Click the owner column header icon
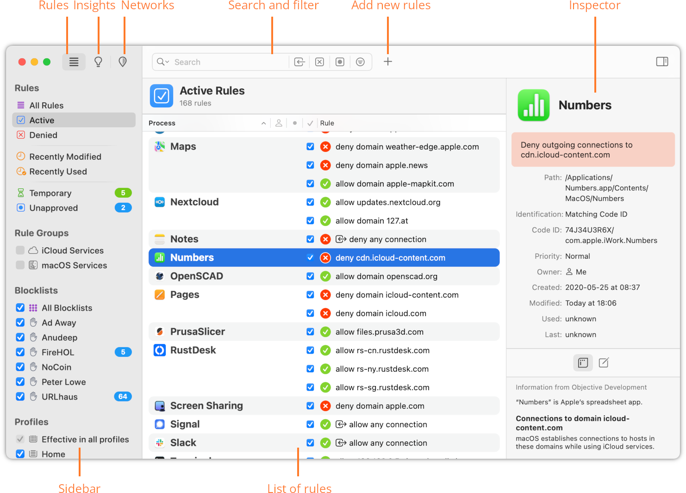This screenshot has height=493, width=686. [279, 123]
